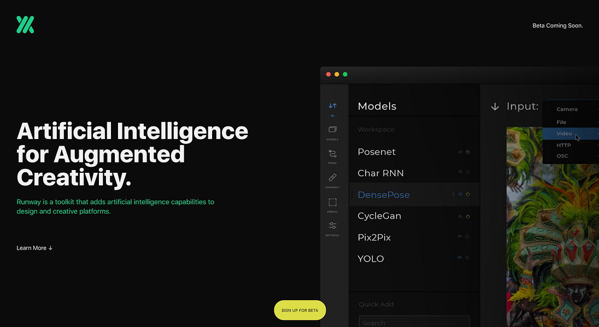Click the down arrow beside Input

pyautogui.click(x=495, y=107)
